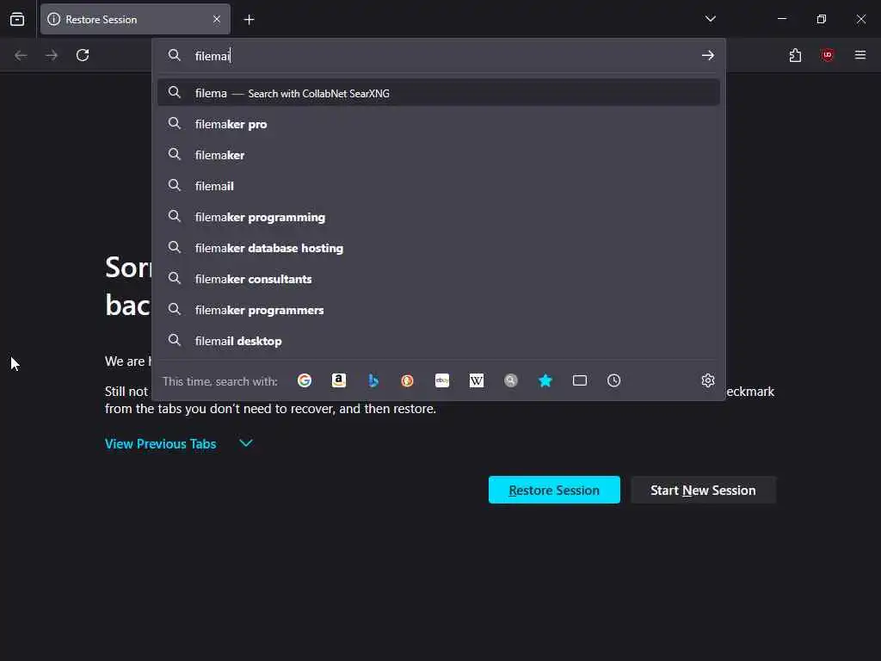881x661 pixels.
Task: Close the Restore Session tab
Action: pyautogui.click(x=217, y=19)
